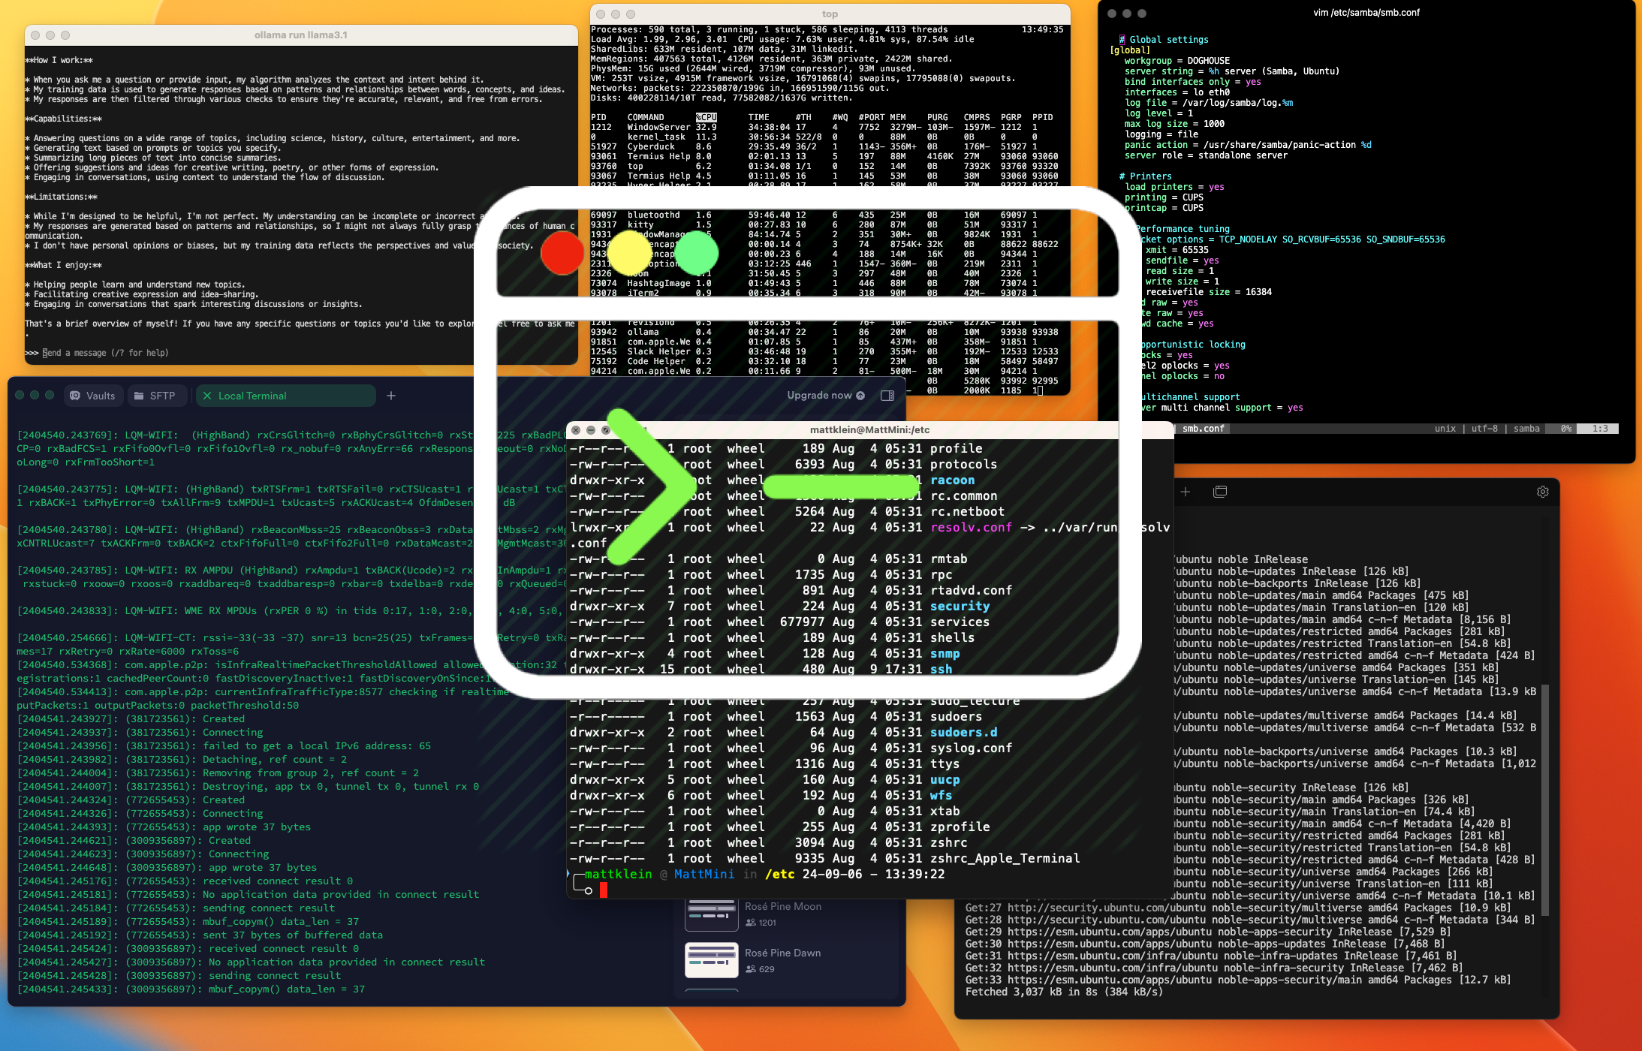Click the tab overview icon next to plus

click(1219, 492)
